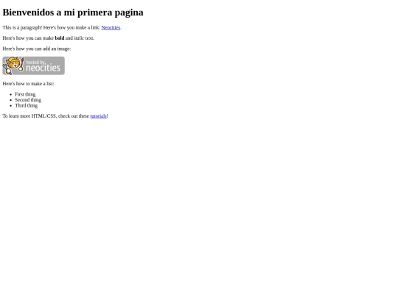Viewport: 398px width, 298px height.
Task: Click the text Here's how to make a list
Action: pyautogui.click(x=28, y=84)
